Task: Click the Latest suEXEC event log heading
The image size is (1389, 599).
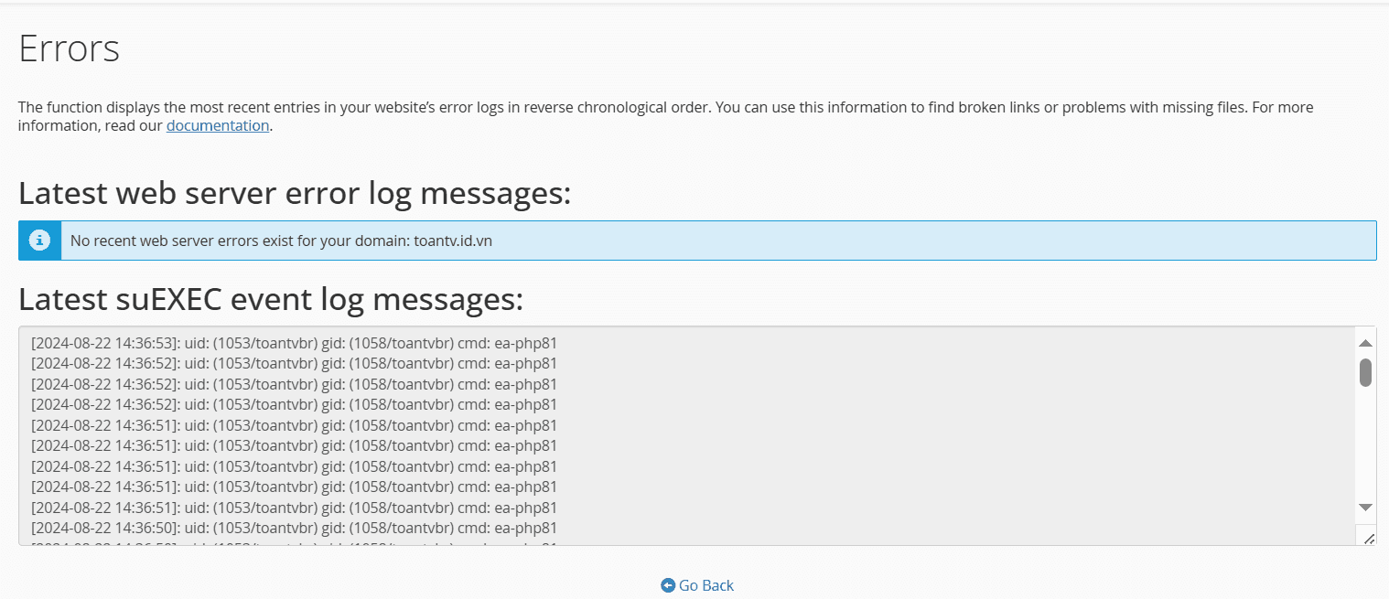Action: [x=271, y=299]
